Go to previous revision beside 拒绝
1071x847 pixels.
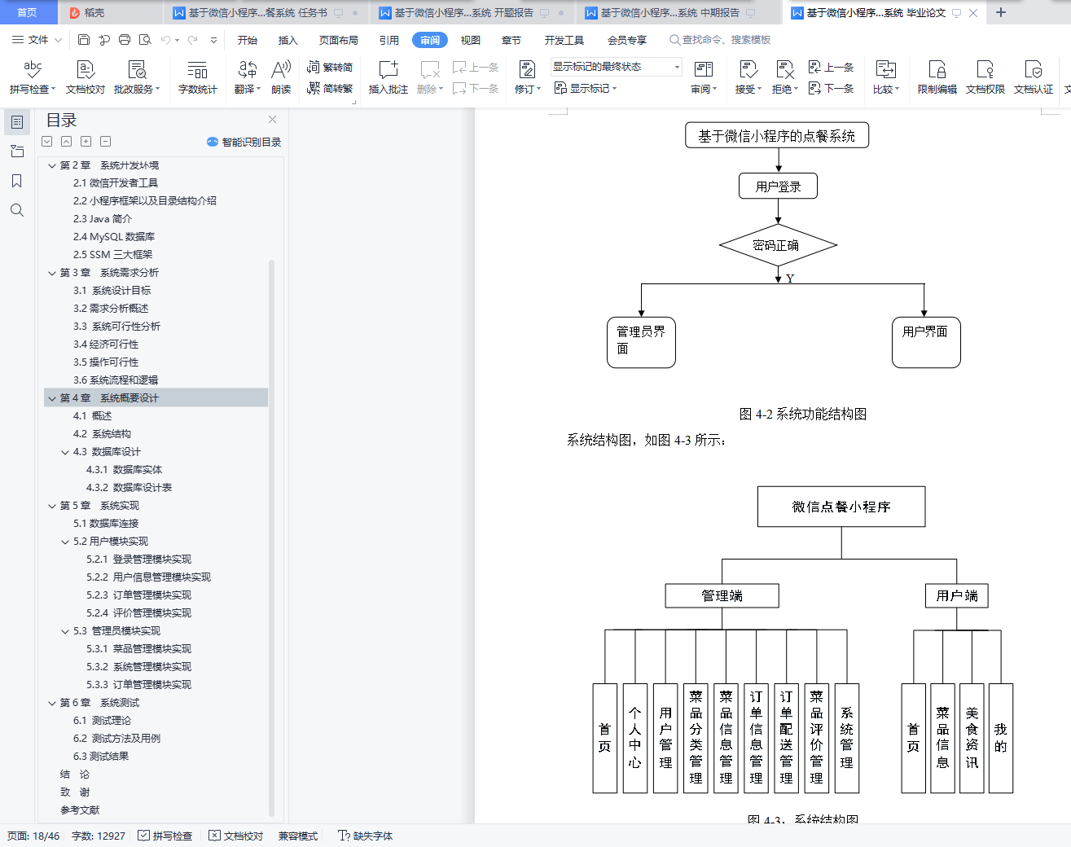pos(831,68)
